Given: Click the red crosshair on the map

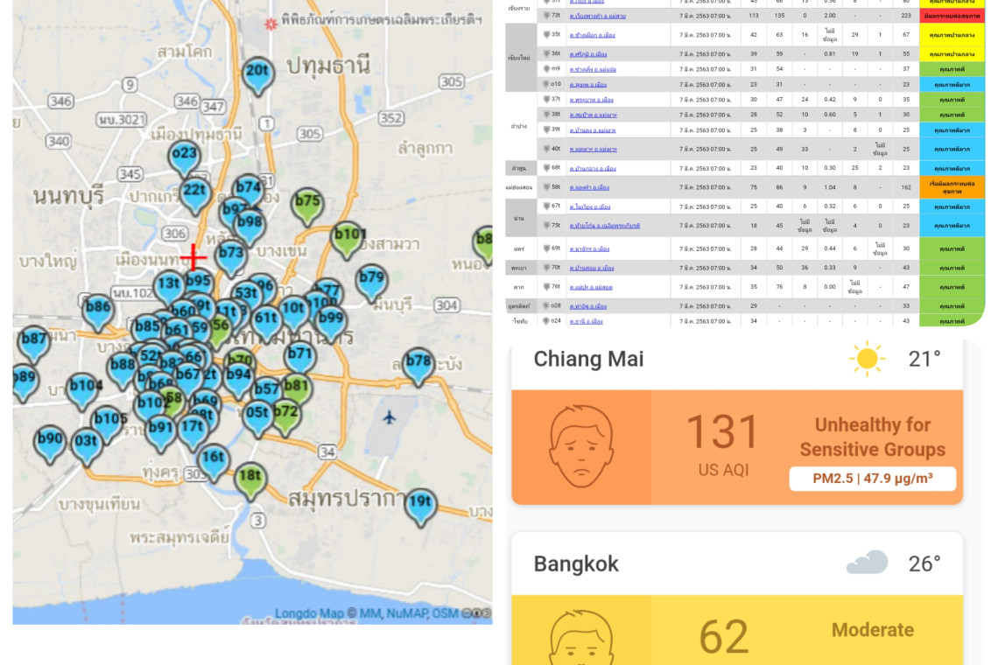Looking at the screenshot, I should click(193, 257).
